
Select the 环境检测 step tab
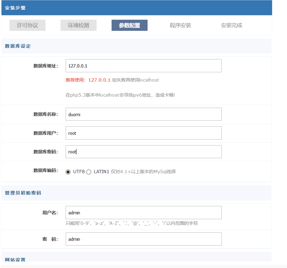pos(79,25)
